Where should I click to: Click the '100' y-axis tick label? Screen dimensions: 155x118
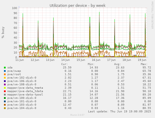(x=14, y=8)
